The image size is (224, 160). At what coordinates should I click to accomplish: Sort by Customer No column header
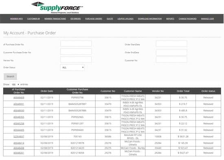(108, 91)
